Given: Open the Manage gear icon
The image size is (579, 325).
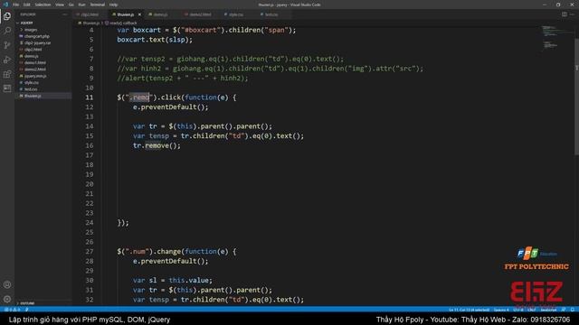Looking at the screenshot, I should 7,299.
